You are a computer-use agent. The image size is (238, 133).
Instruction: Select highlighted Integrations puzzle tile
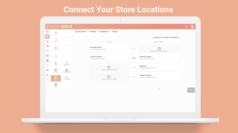click(56, 78)
